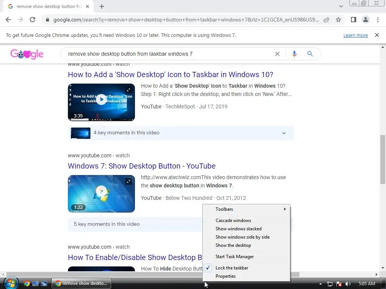
Task: Click the horizontal scrollbar right arrow
Action: (x=377, y=274)
